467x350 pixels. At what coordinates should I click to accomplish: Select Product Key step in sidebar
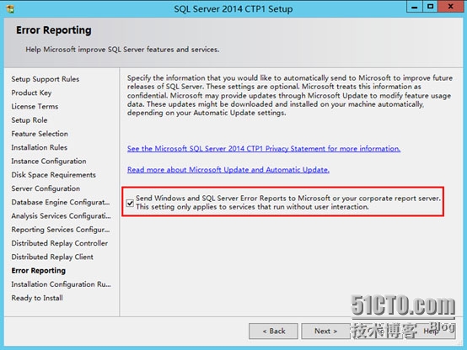pyautogui.click(x=31, y=93)
